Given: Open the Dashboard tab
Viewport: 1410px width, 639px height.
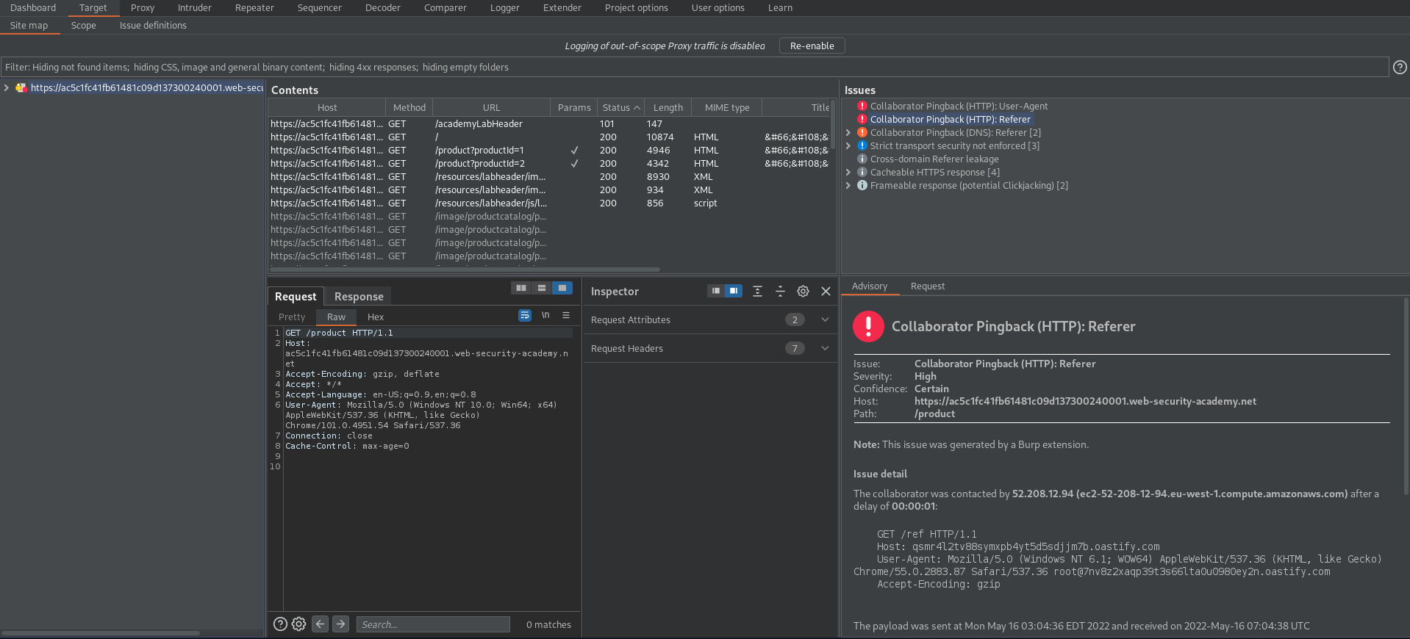Looking at the screenshot, I should (x=33, y=7).
